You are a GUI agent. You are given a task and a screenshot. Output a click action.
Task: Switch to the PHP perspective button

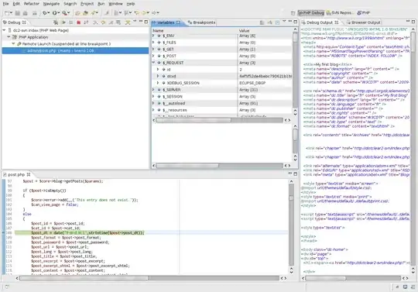point(364,13)
